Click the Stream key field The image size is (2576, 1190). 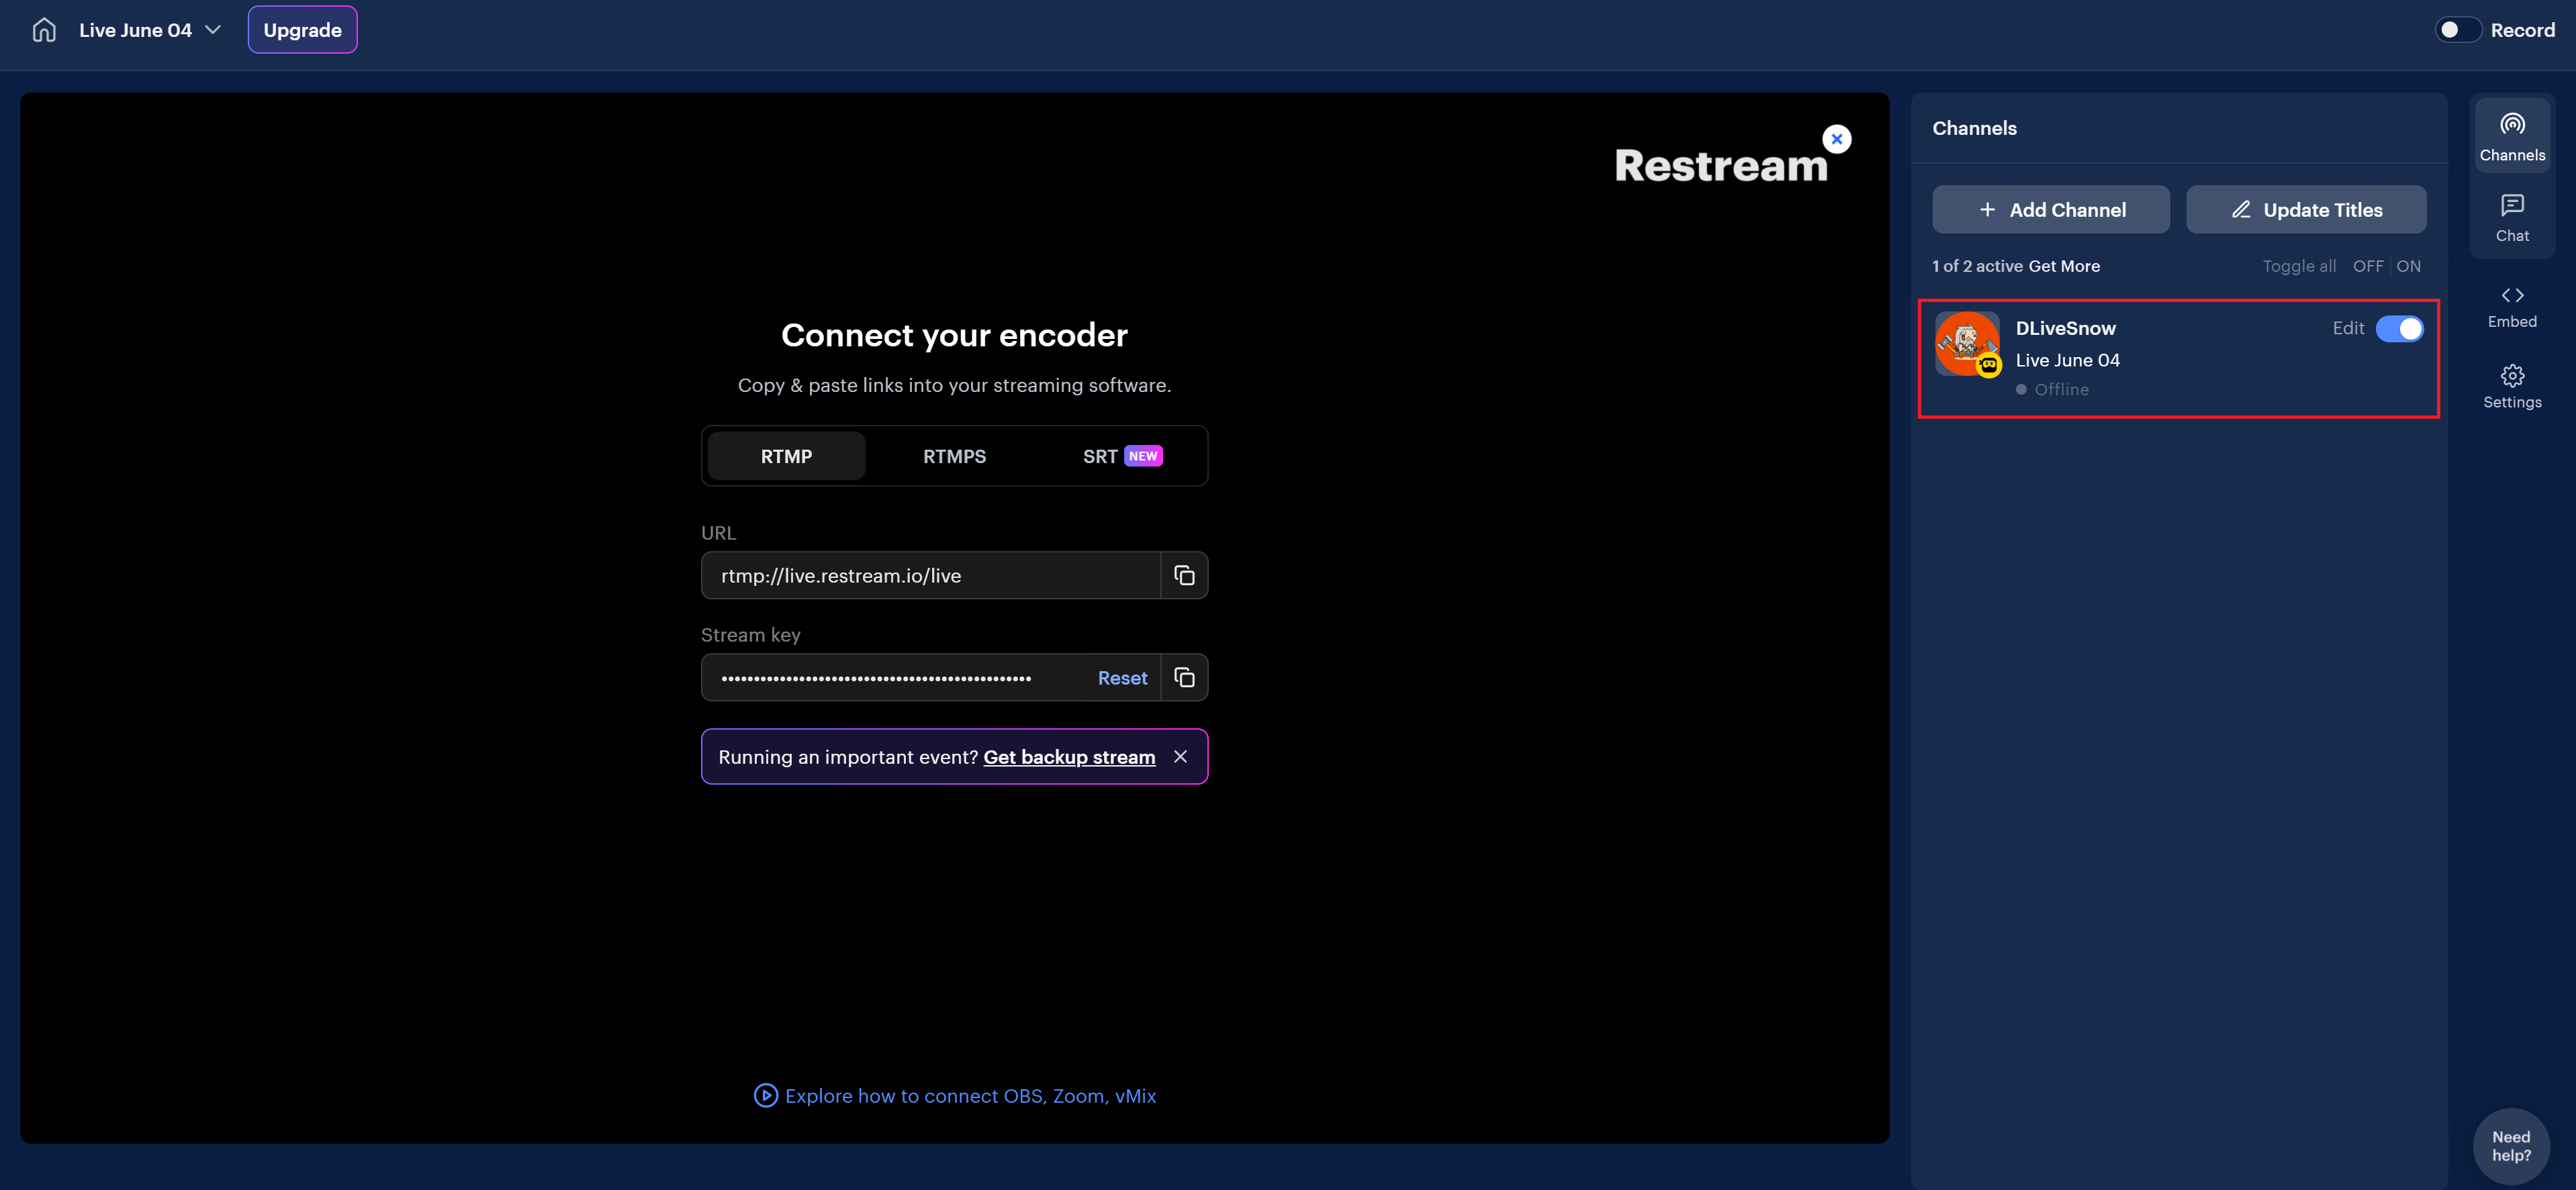click(x=895, y=677)
